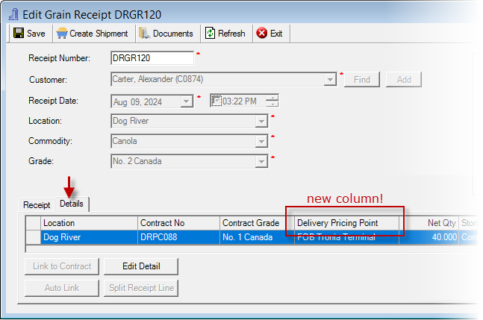
Task: Select the Details tab
Action: click(72, 204)
